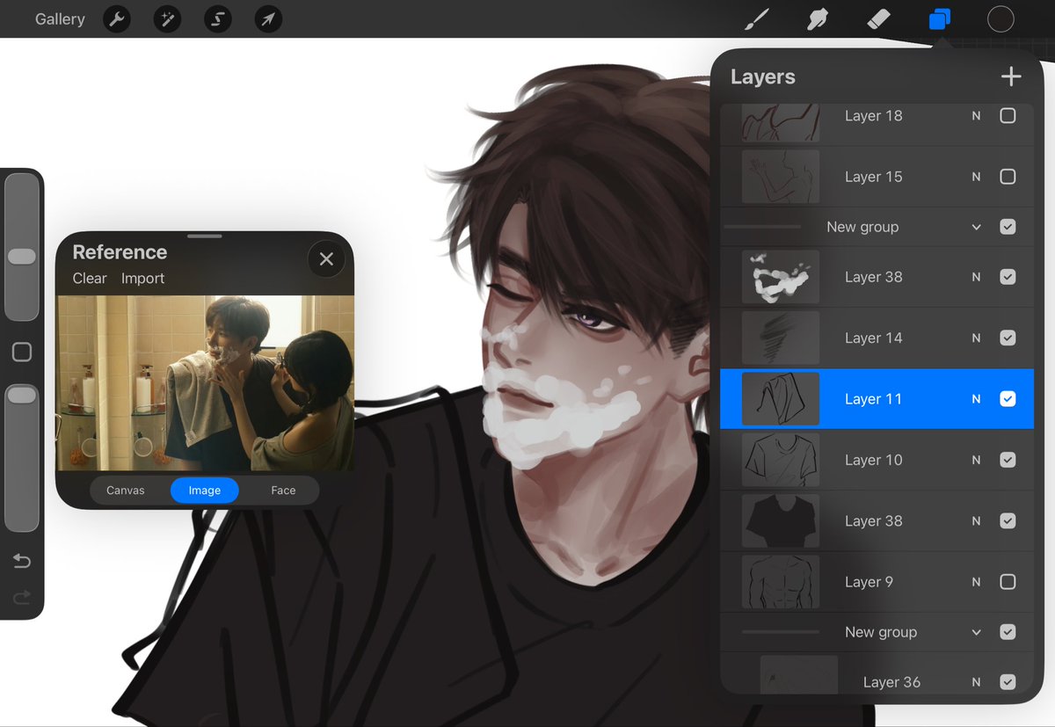Switch Reference to Canvas tab
Viewport: 1055px width, 727px height.
pos(126,491)
